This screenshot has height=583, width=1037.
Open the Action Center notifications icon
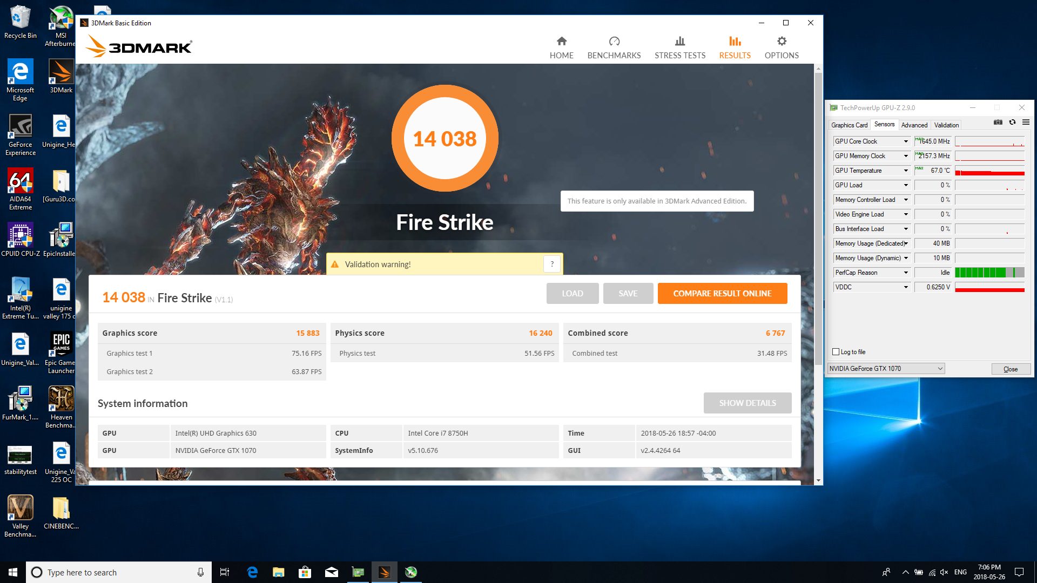[1019, 572]
